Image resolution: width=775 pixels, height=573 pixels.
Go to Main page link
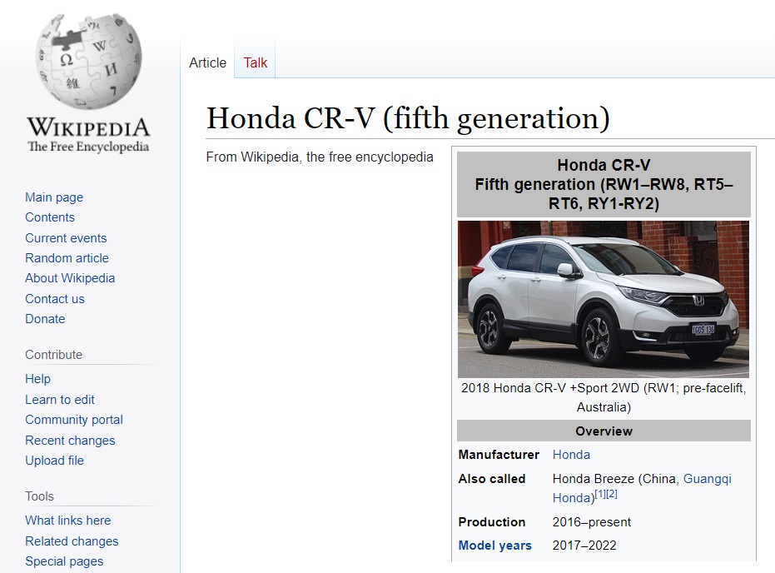pyautogui.click(x=54, y=197)
